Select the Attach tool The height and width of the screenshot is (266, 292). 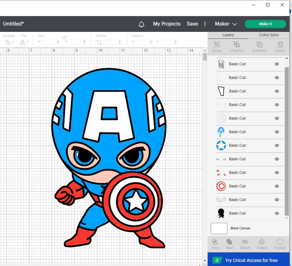click(x=245, y=242)
